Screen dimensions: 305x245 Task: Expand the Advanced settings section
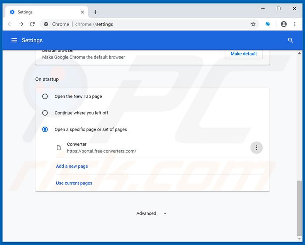pos(151,213)
